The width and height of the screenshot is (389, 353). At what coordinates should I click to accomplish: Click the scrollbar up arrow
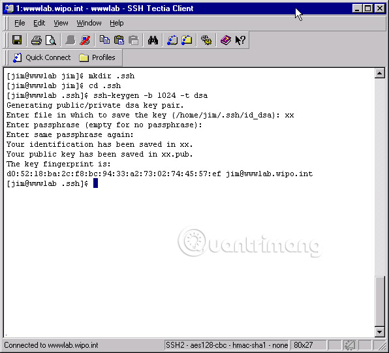[380, 73]
